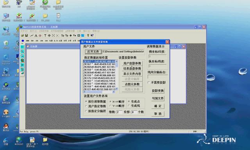Image resolution: width=250 pixels, height=150 pixels.
Task: Click the Tp toolbar icon
Action: tap(67, 36)
